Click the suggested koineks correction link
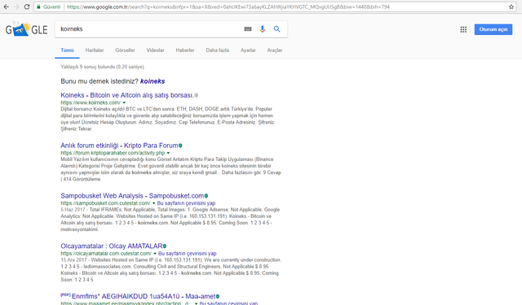Viewport: 522px width, 305px height. (153, 81)
